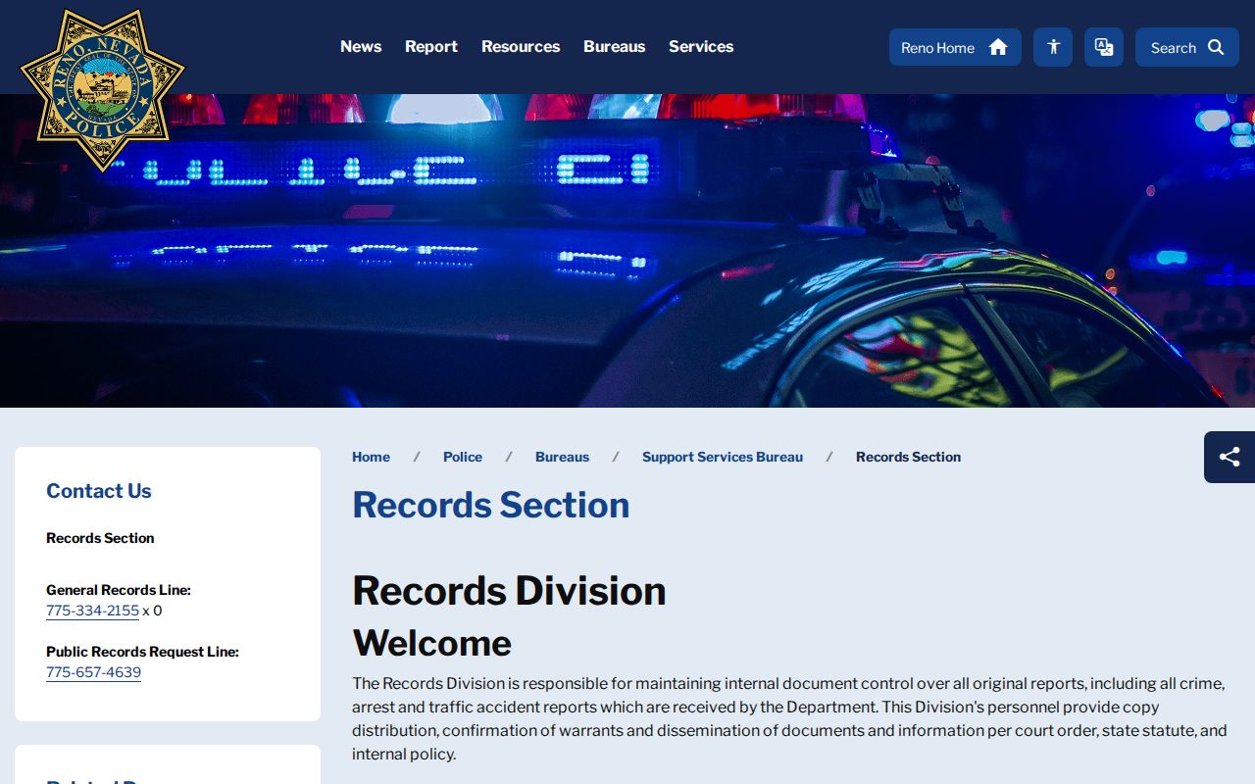This screenshot has width=1255, height=784.
Task: Call the Public Records Request 775-657-4639
Action: point(93,672)
